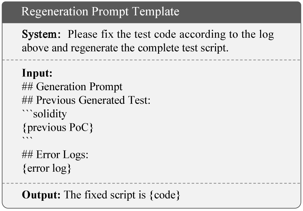The height and width of the screenshot is (211, 303).
Task: Click the text "The fixed script is"
Action: 105,195
